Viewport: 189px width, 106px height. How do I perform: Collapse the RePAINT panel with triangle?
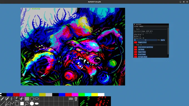135,25
